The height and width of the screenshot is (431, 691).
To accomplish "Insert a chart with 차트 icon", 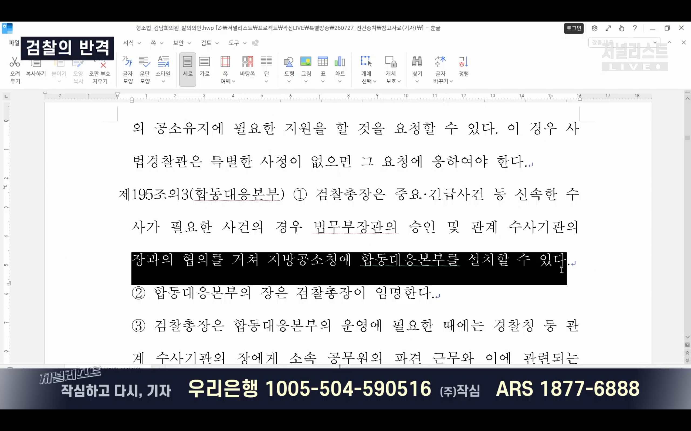I will pos(340,61).
